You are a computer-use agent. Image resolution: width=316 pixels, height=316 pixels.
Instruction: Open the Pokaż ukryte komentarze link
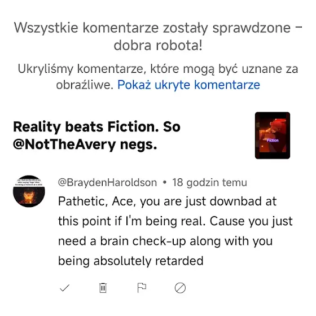click(188, 85)
